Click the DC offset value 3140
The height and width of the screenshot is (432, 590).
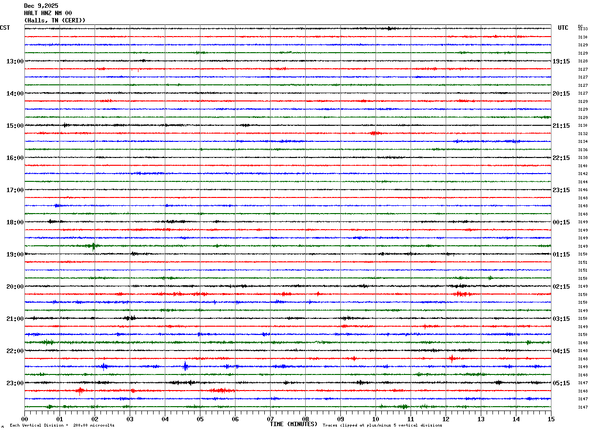point(583,166)
